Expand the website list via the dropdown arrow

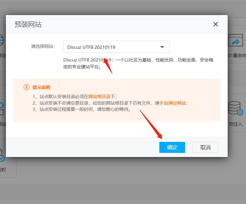(x=162, y=47)
